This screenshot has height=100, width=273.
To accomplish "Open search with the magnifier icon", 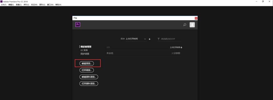I will [x=185, y=25].
